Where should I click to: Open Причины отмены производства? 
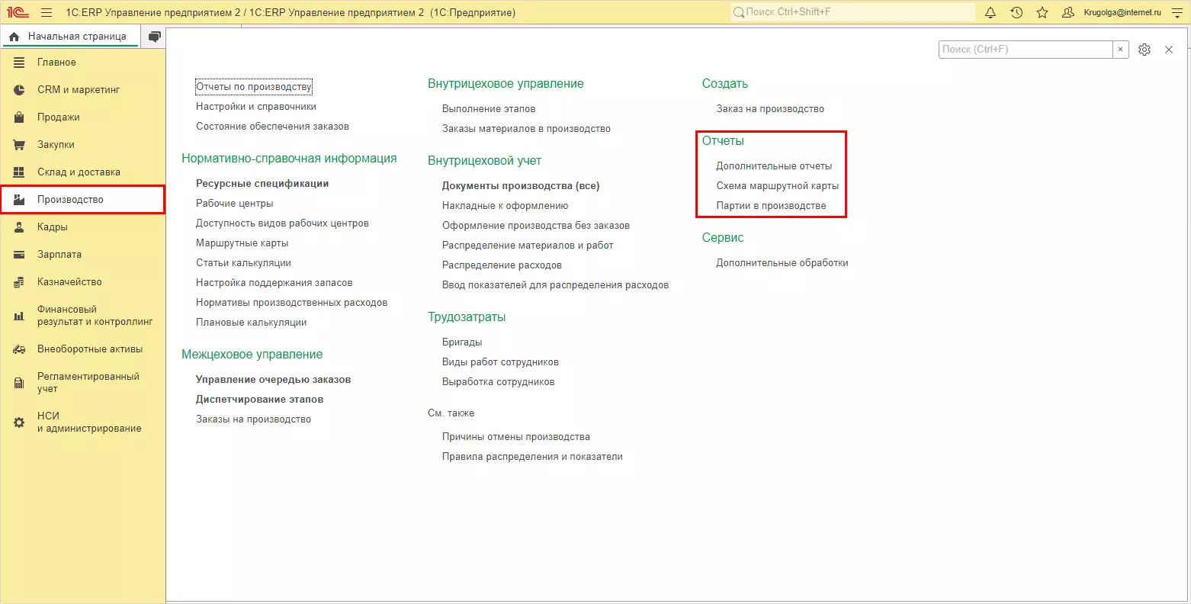(516, 437)
